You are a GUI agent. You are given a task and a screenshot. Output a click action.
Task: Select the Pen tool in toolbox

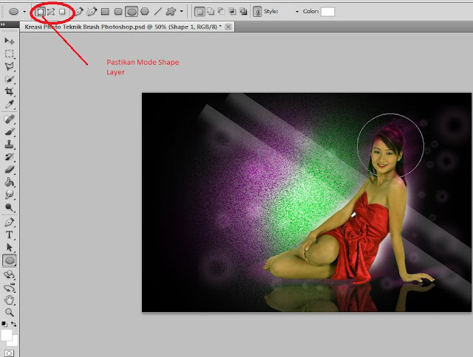click(10, 223)
